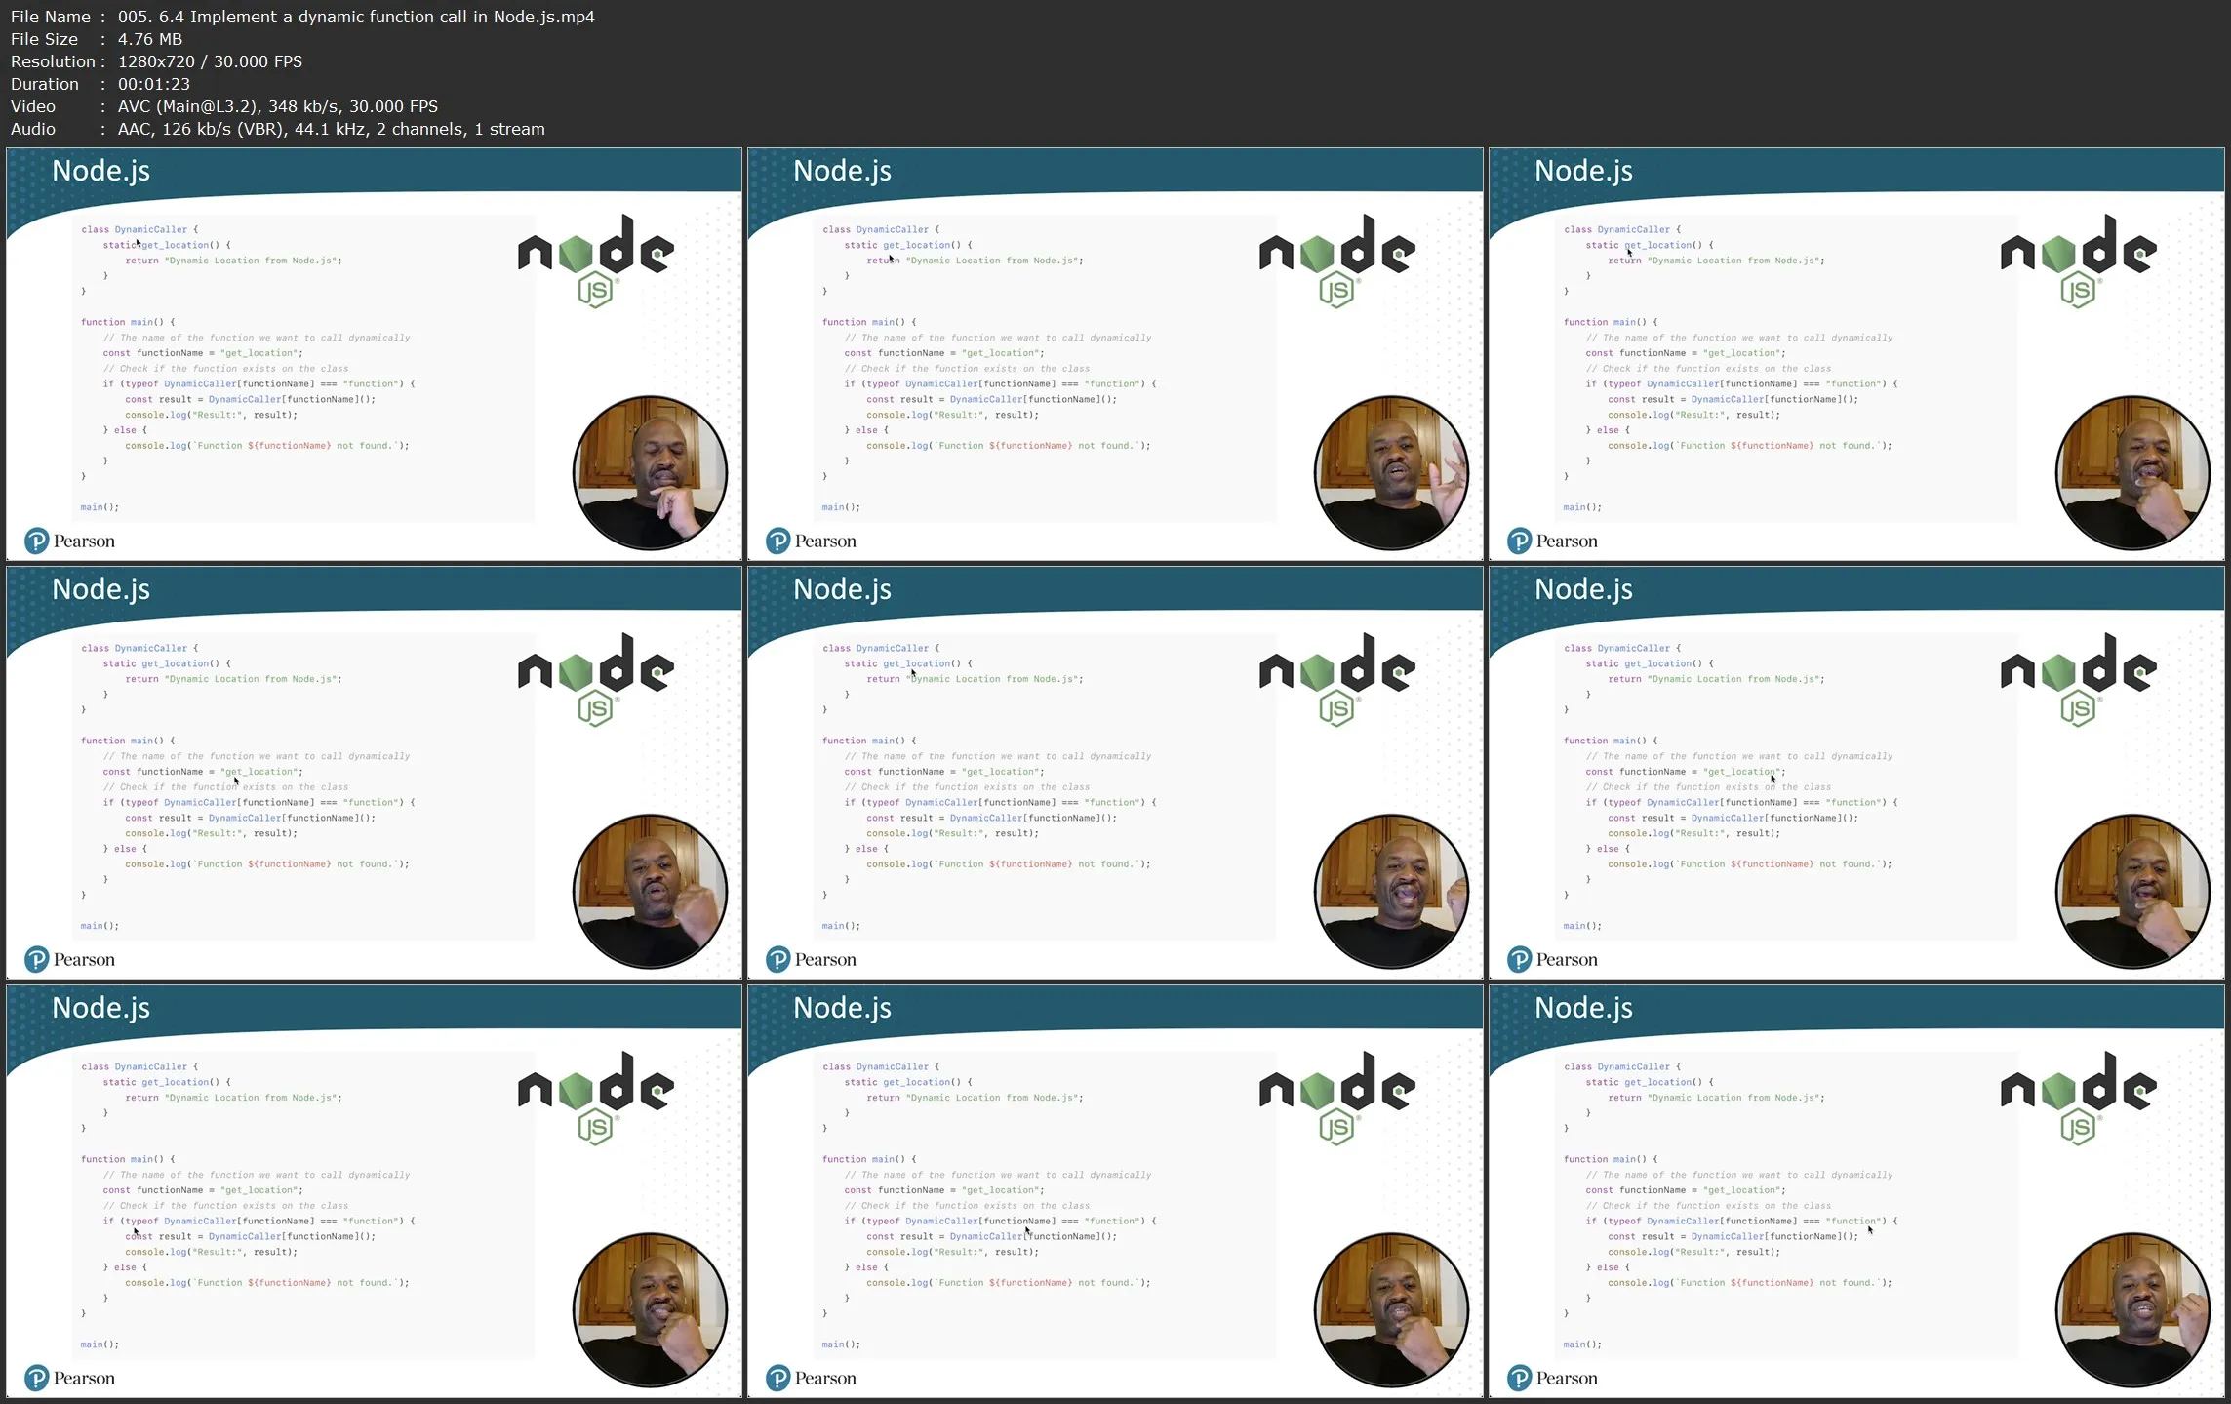Image resolution: width=2231 pixels, height=1404 pixels.
Task: Click the Node.js logo in the center frame
Action: coord(1337,680)
